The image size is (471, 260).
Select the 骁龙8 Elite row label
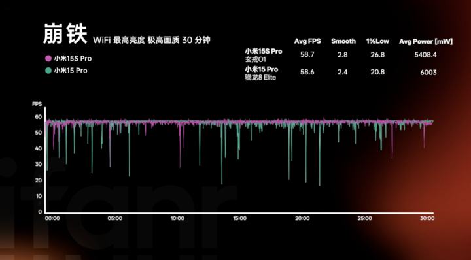pyautogui.click(x=260, y=78)
